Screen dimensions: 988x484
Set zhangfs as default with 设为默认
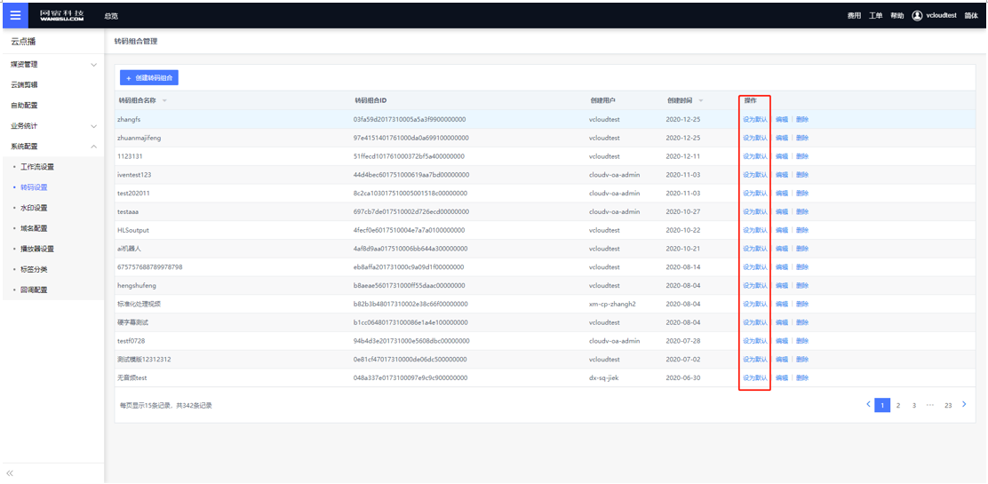click(755, 119)
